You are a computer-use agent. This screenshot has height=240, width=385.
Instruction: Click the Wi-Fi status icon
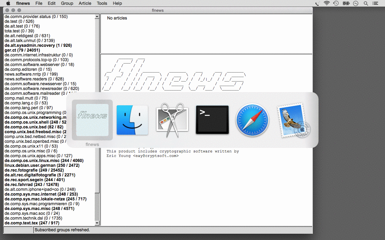[327, 3]
